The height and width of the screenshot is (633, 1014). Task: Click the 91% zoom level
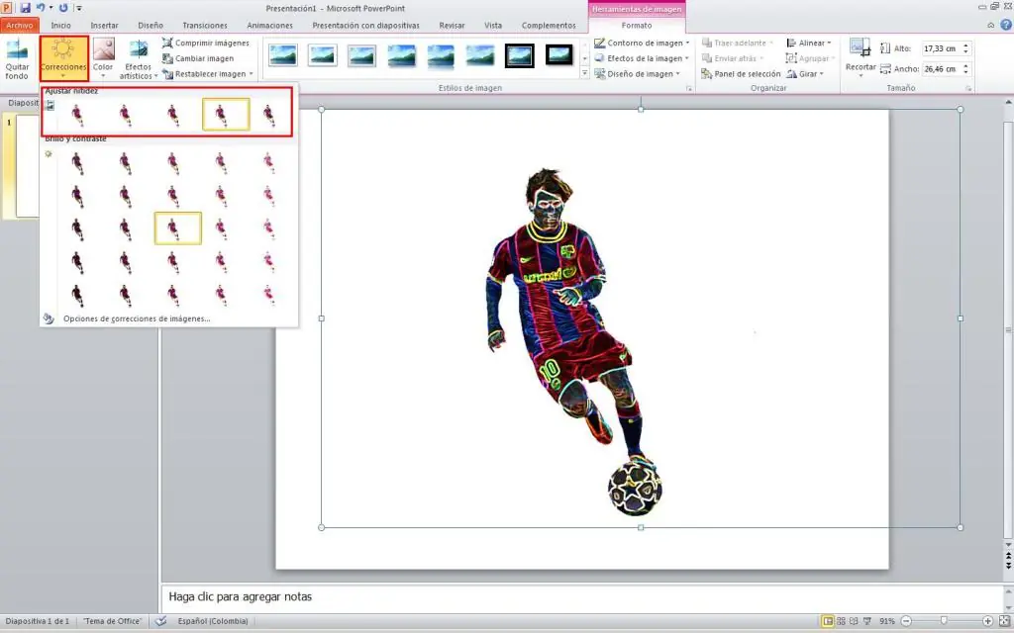click(x=887, y=621)
